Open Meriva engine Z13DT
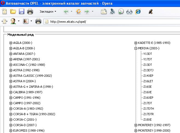The height and width of the screenshot is (133, 180). click(x=148, y=65)
